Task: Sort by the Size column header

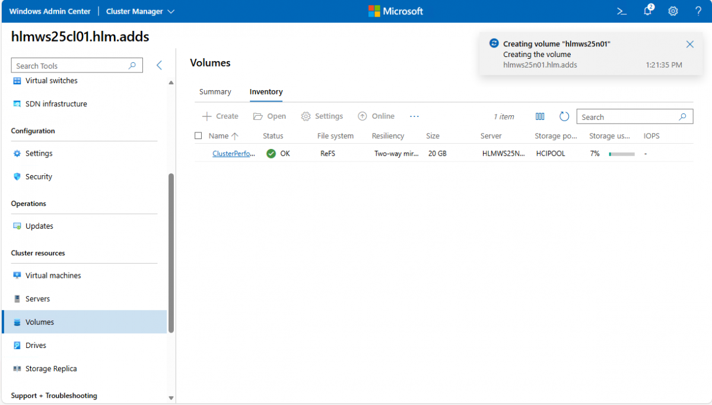Action: coord(433,136)
